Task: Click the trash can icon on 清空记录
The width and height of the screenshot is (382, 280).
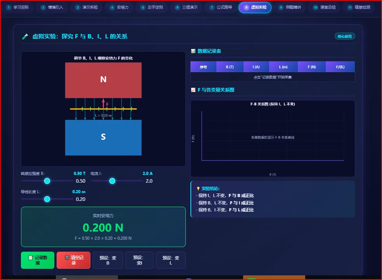Action: [x=67, y=258]
